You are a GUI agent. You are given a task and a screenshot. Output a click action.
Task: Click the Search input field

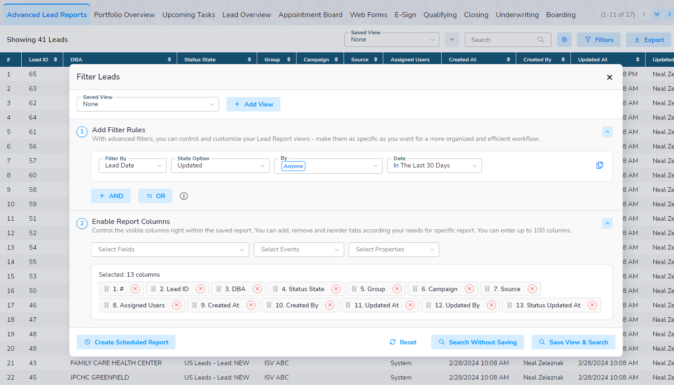(x=503, y=40)
